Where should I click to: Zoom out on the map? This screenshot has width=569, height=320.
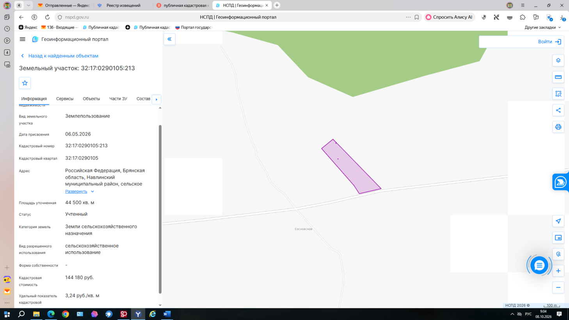[558, 288]
